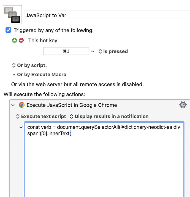Add a new trigger with green plus
Image resolution: width=190 pixels, height=197 pixels.
(14, 40)
